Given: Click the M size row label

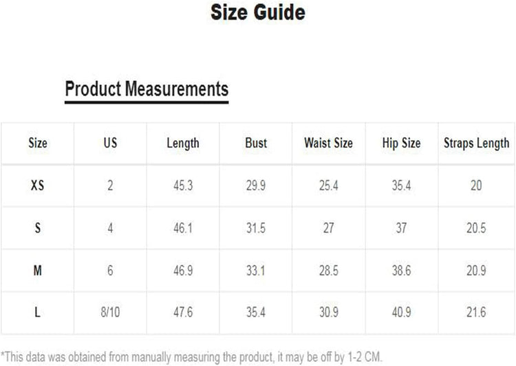Looking at the screenshot, I should pyautogui.click(x=38, y=271).
